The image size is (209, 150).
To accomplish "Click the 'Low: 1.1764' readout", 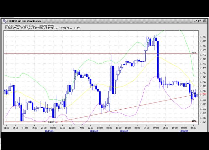I will click(60, 28).
